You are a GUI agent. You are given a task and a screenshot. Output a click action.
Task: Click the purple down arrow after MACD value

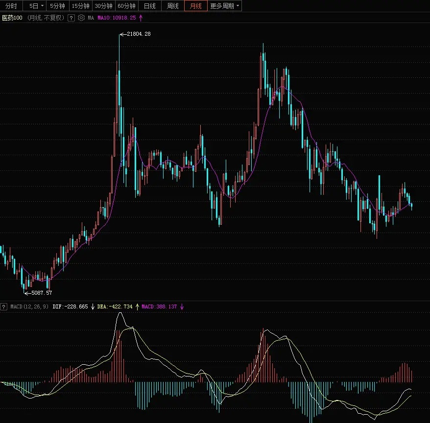[181, 306]
